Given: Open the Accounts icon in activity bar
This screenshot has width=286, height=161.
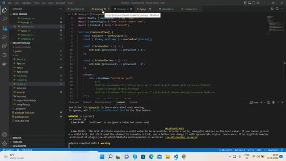Looking at the screenshot, I should point(4,135).
